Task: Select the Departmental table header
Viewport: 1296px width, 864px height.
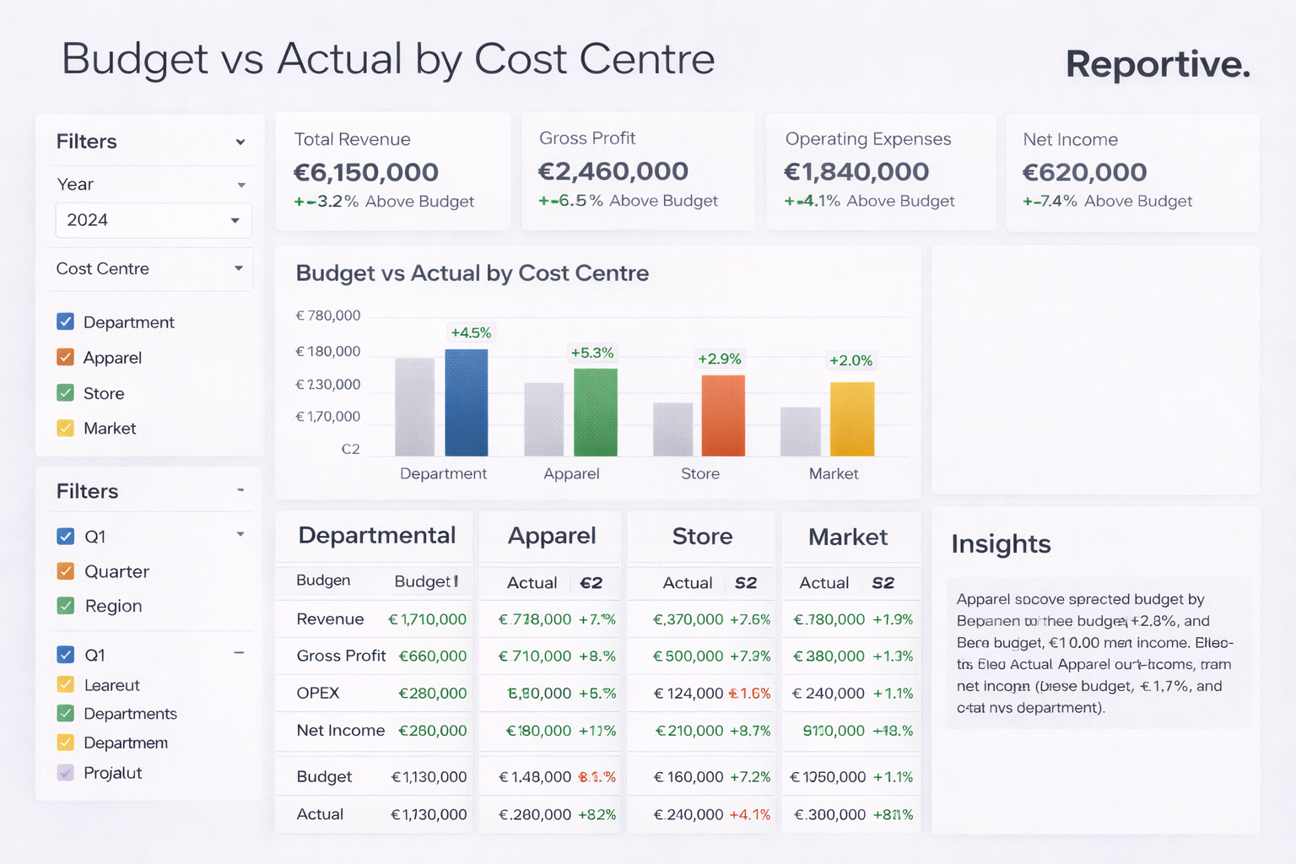Action: (376, 536)
